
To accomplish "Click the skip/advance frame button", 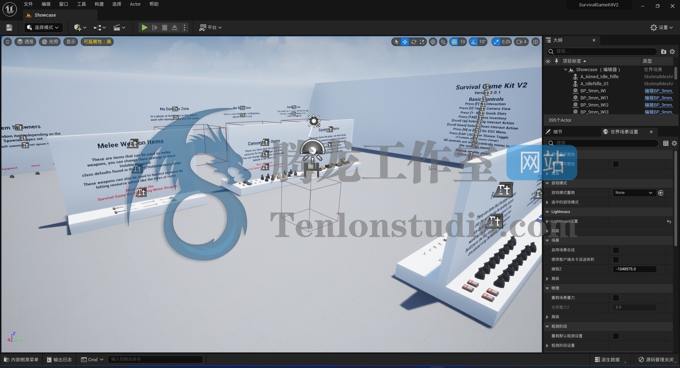I will tap(155, 28).
